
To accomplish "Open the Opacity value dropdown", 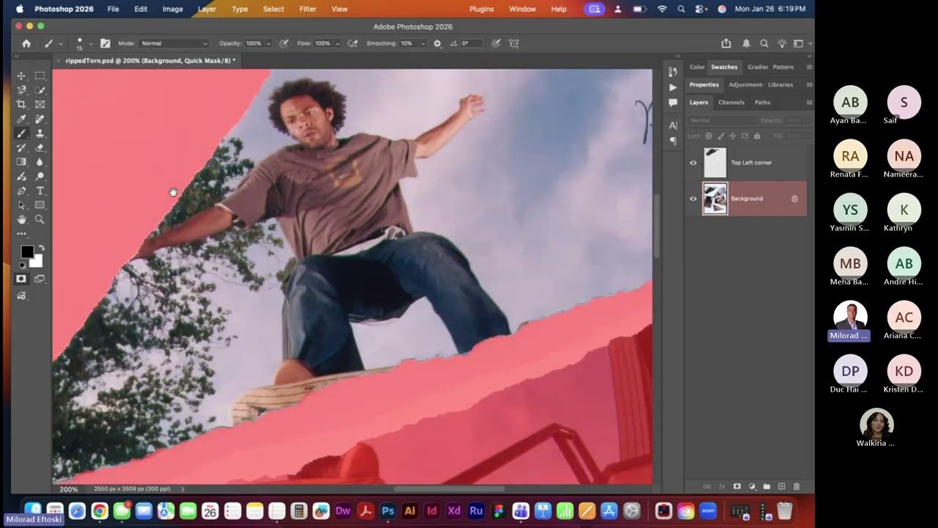I will point(268,43).
